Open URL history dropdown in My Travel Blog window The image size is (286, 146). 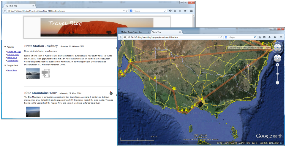click(124, 11)
